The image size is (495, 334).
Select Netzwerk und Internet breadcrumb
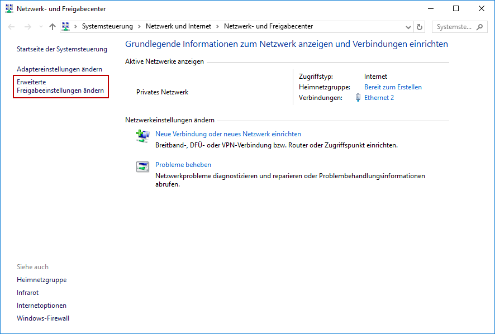click(x=178, y=26)
